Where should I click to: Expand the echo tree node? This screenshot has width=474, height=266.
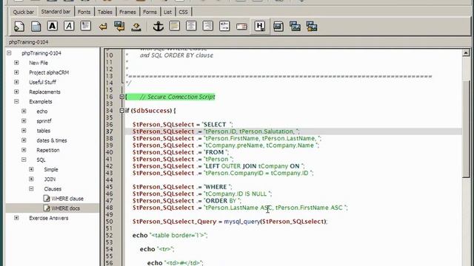(24, 112)
